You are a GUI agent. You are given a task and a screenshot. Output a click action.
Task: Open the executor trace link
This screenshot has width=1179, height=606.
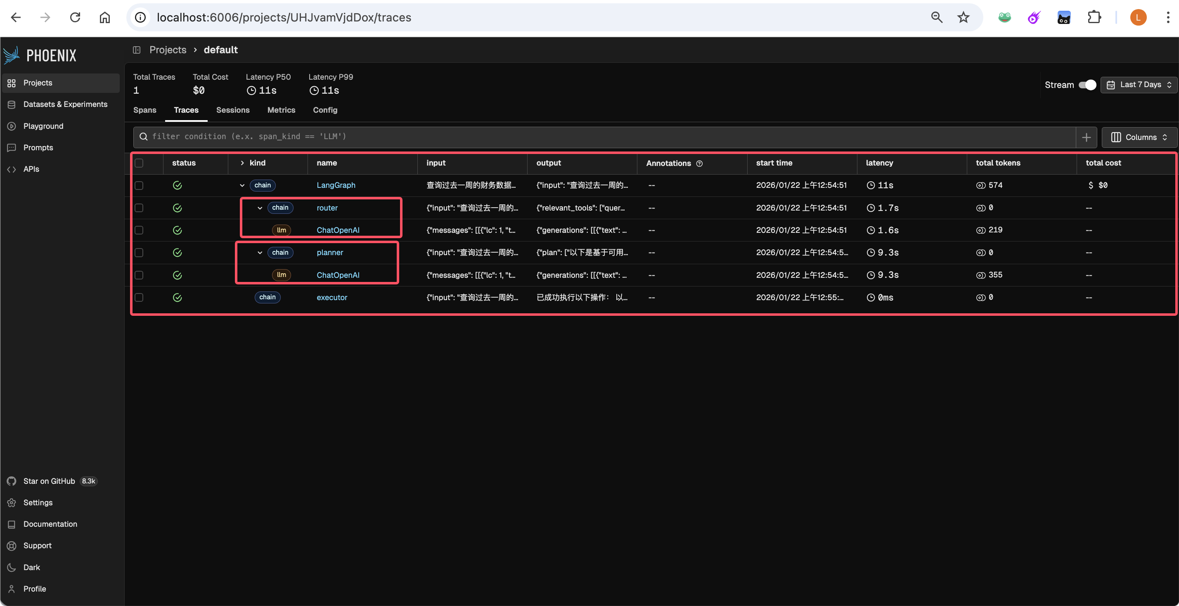(x=332, y=298)
